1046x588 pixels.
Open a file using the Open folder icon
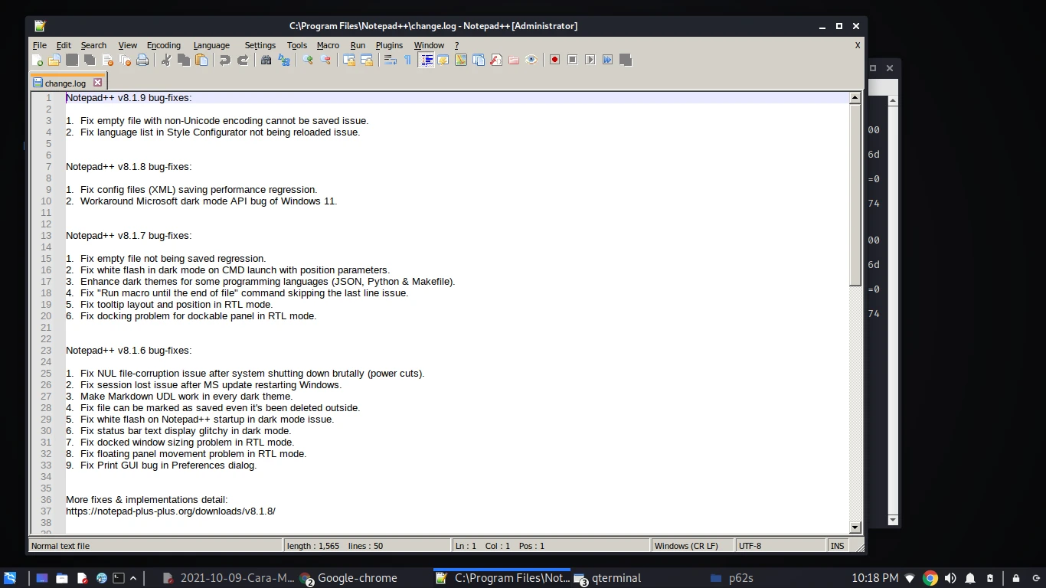(x=54, y=60)
